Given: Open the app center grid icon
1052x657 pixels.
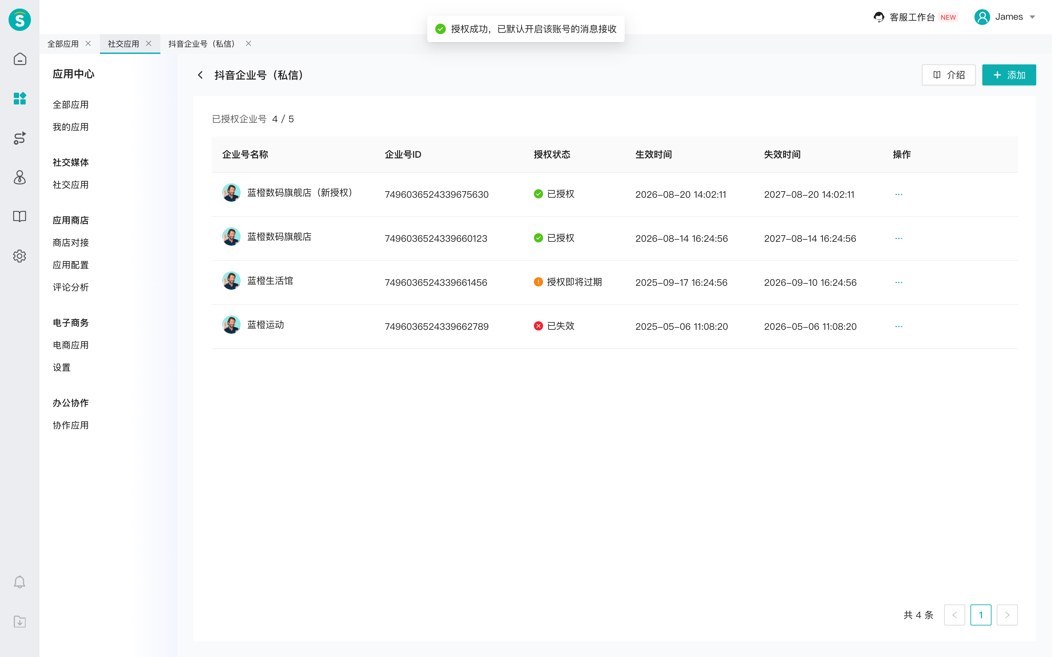Looking at the screenshot, I should (20, 98).
